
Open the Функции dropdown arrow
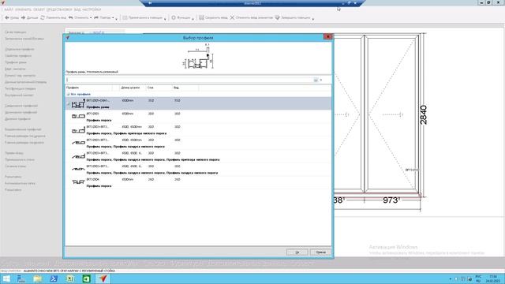point(193,19)
